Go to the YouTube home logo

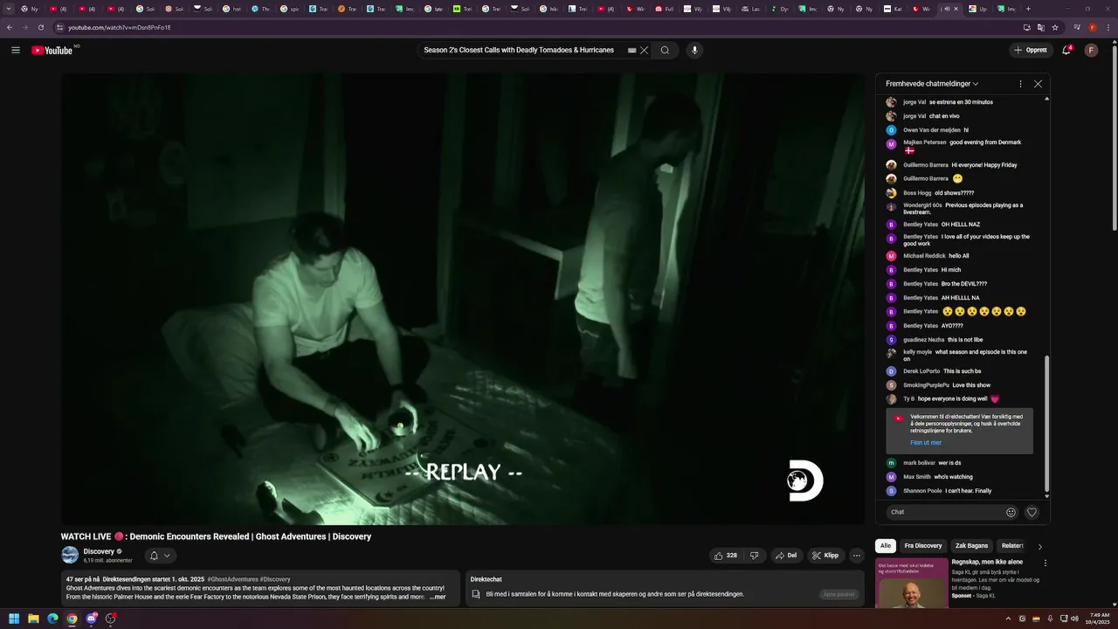[52, 50]
